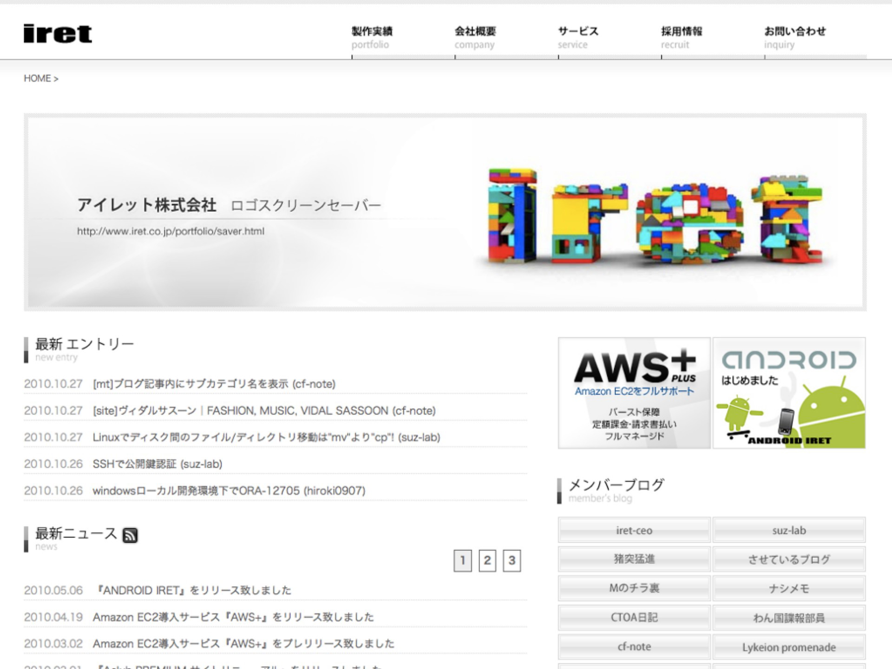892x669 pixels.
Task: Click the date 2010.10.26 beside the SSH entry
Action: 53,464
